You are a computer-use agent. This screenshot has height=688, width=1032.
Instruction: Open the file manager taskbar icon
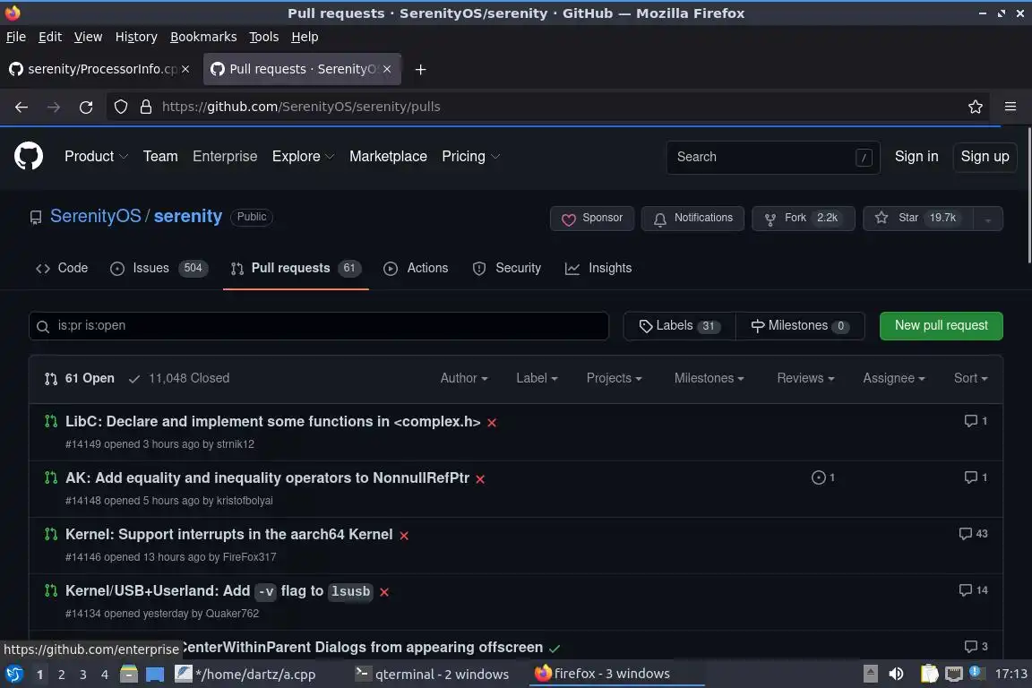coord(129,674)
